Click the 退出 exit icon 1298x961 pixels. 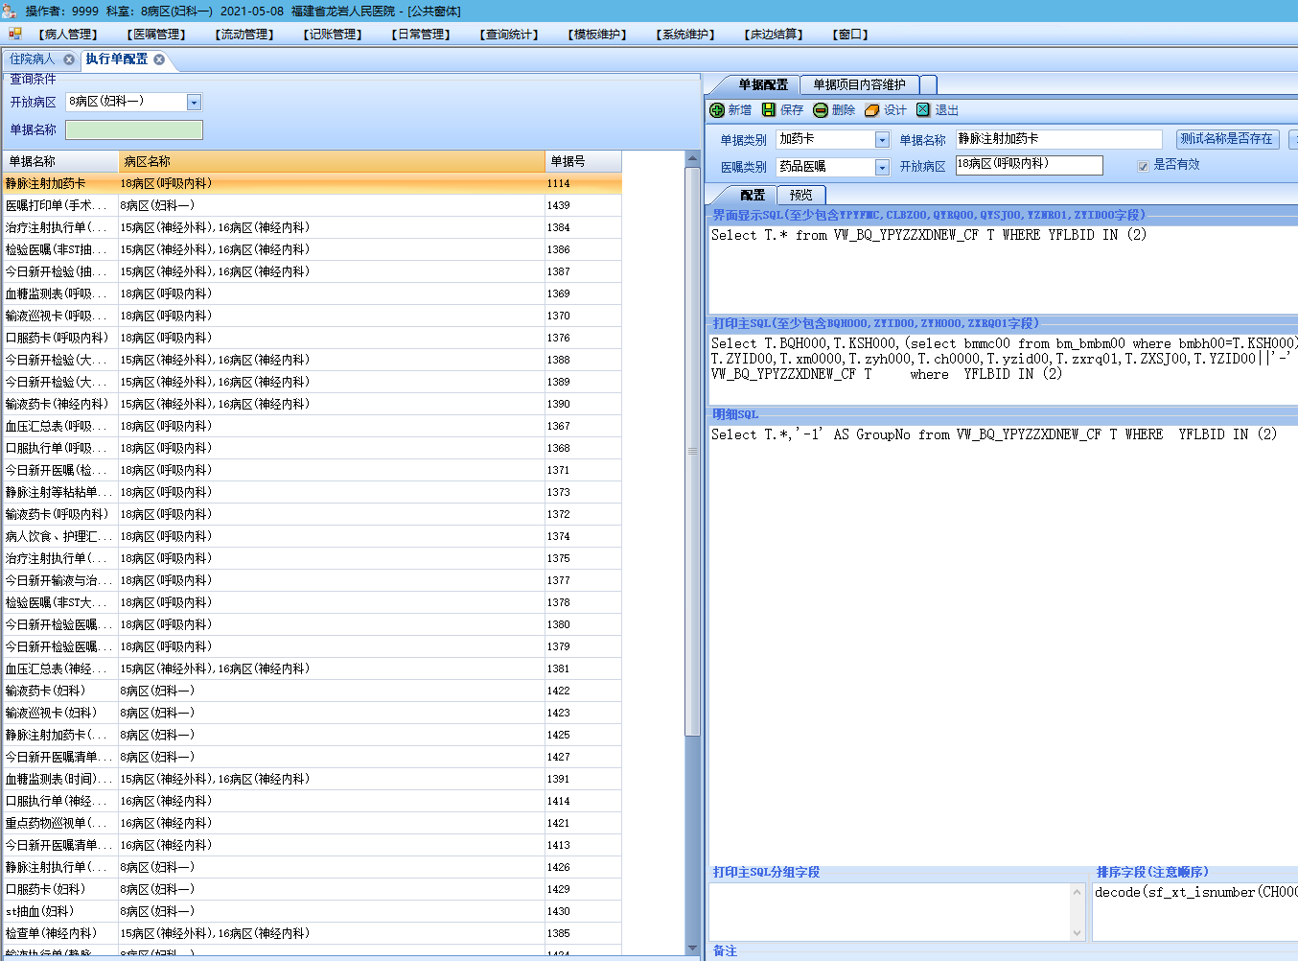(923, 110)
